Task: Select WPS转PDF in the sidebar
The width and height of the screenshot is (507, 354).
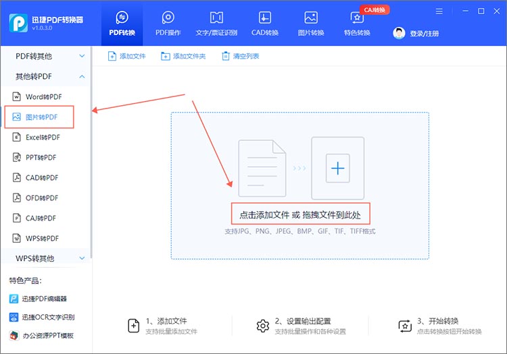Action: click(42, 238)
